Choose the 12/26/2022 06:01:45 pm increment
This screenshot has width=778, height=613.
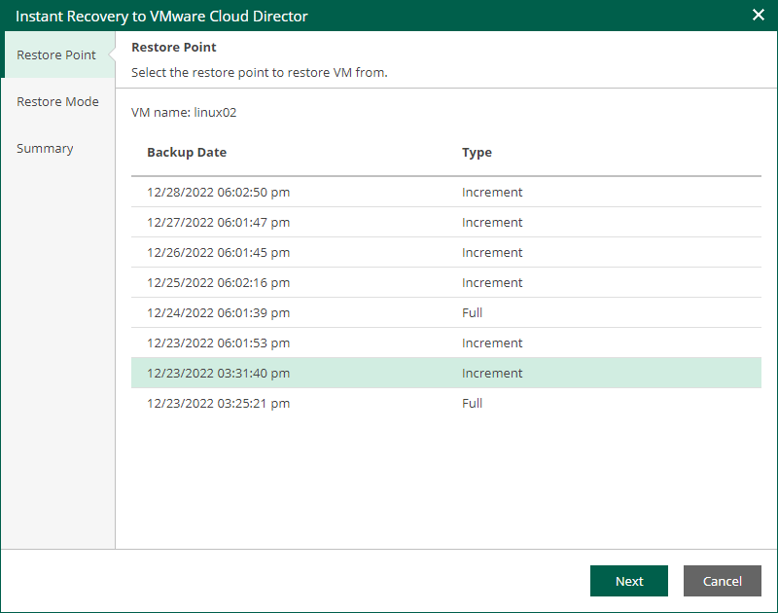(x=218, y=252)
